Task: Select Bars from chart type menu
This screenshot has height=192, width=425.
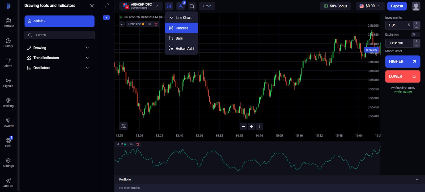Action: coord(181,38)
